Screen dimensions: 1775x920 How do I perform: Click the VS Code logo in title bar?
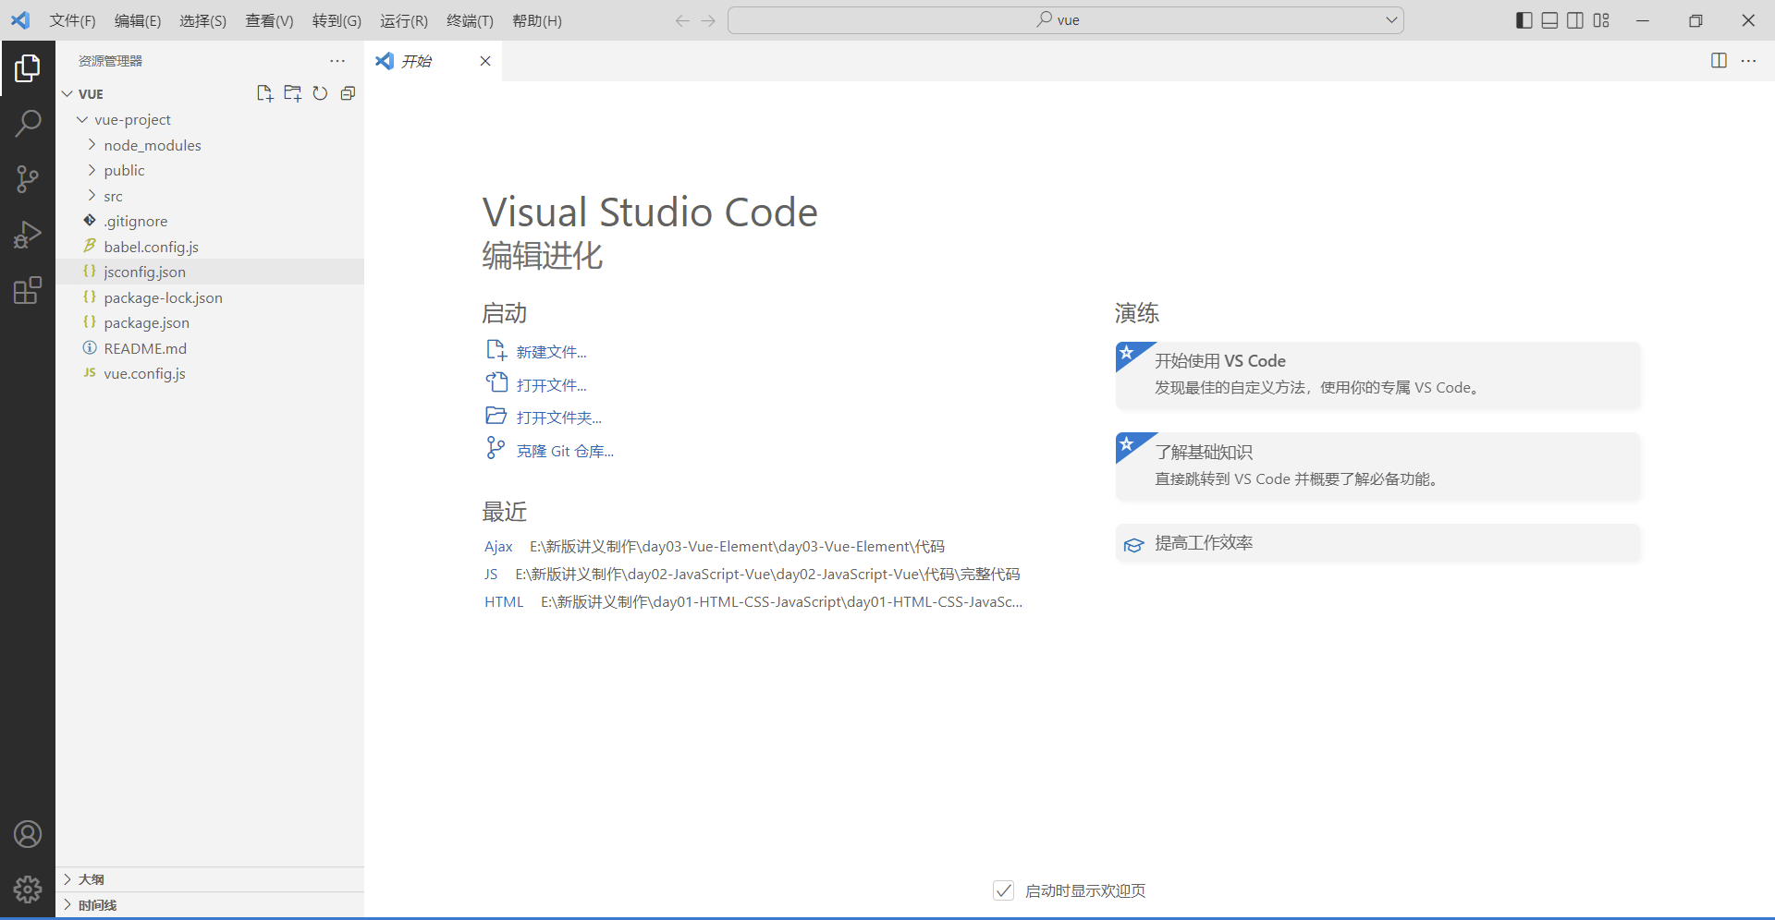pos(20,20)
